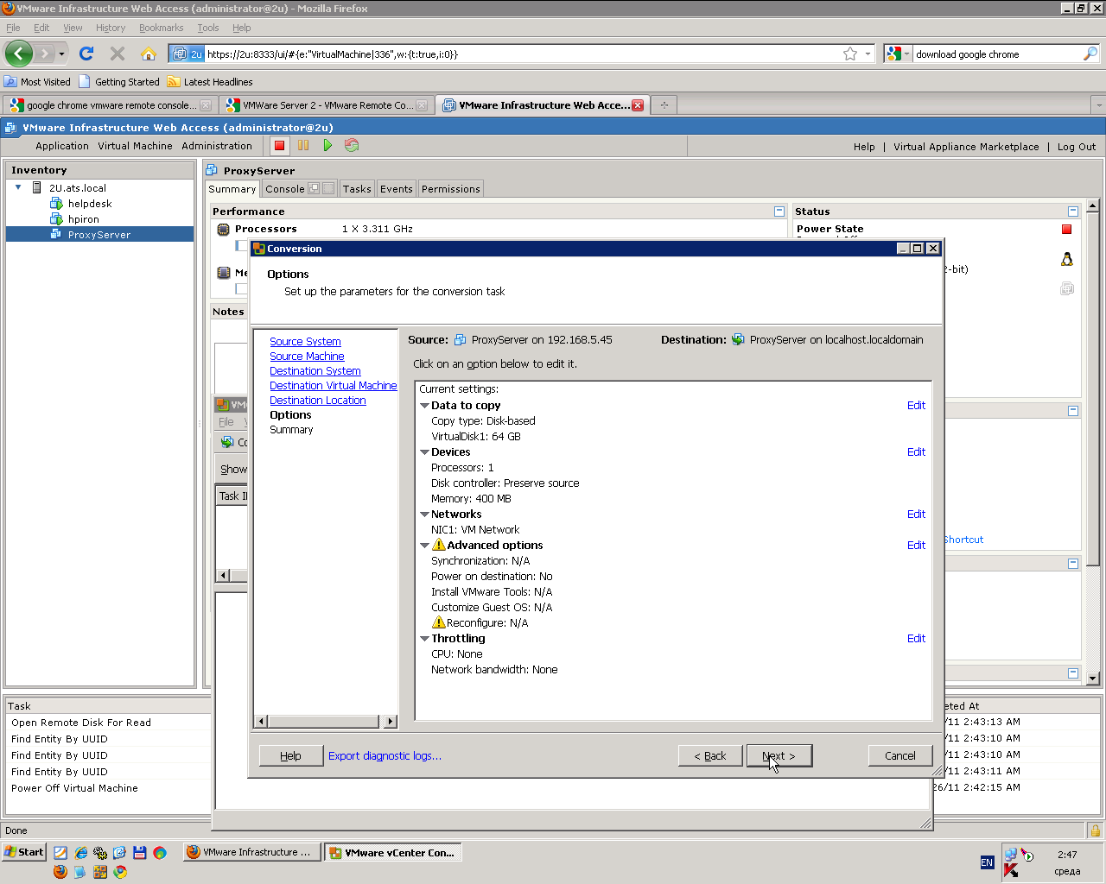Collapse the 2U.ats.local inventory tree

click(18, 187)
